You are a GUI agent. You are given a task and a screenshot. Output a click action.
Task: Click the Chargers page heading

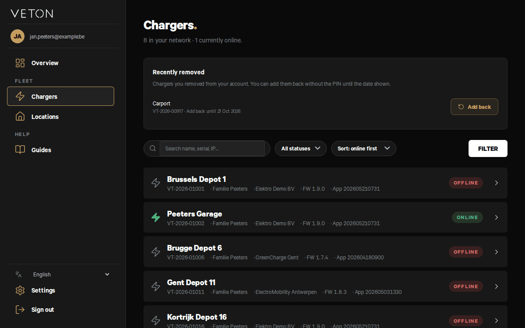coord(170,25)
